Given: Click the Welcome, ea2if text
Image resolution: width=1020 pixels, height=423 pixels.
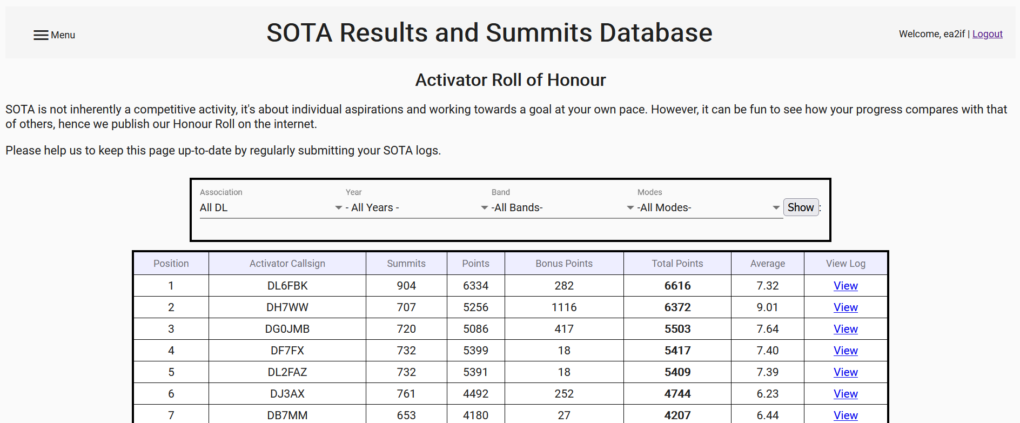Looking at the screenshot, I should [x=932, y=34].
